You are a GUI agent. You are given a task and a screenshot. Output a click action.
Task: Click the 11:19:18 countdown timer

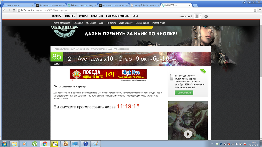pos(128,106)
